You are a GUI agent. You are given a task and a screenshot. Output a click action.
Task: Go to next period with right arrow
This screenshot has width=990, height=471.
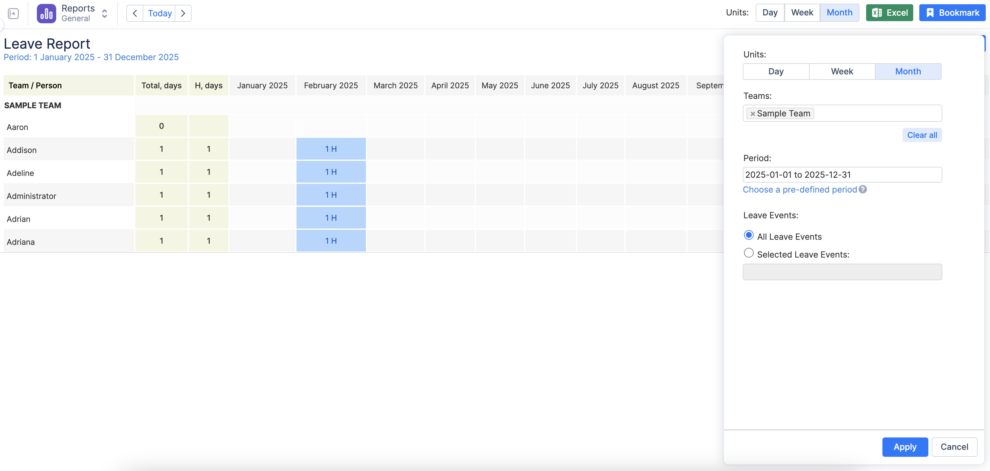(183, 14)
